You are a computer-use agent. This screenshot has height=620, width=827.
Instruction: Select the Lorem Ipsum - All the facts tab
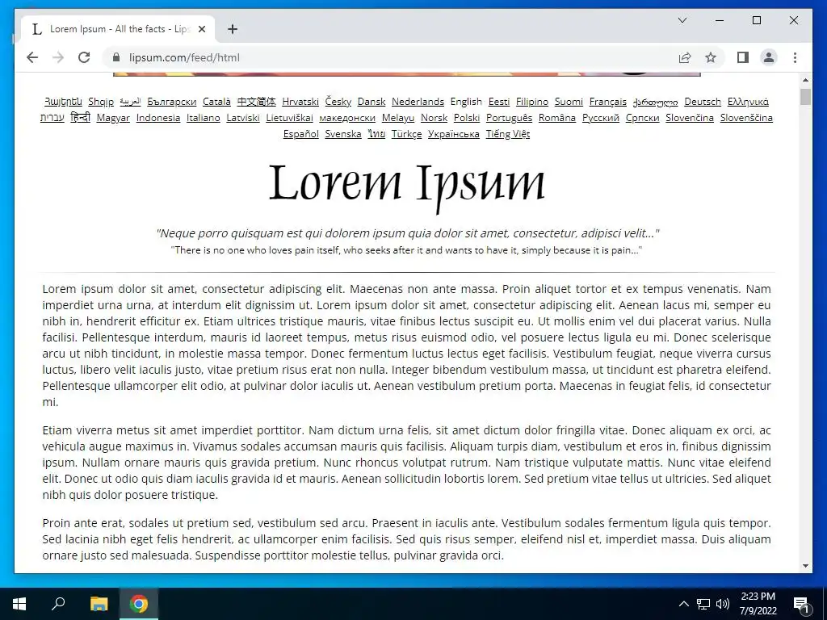(118, 29)
